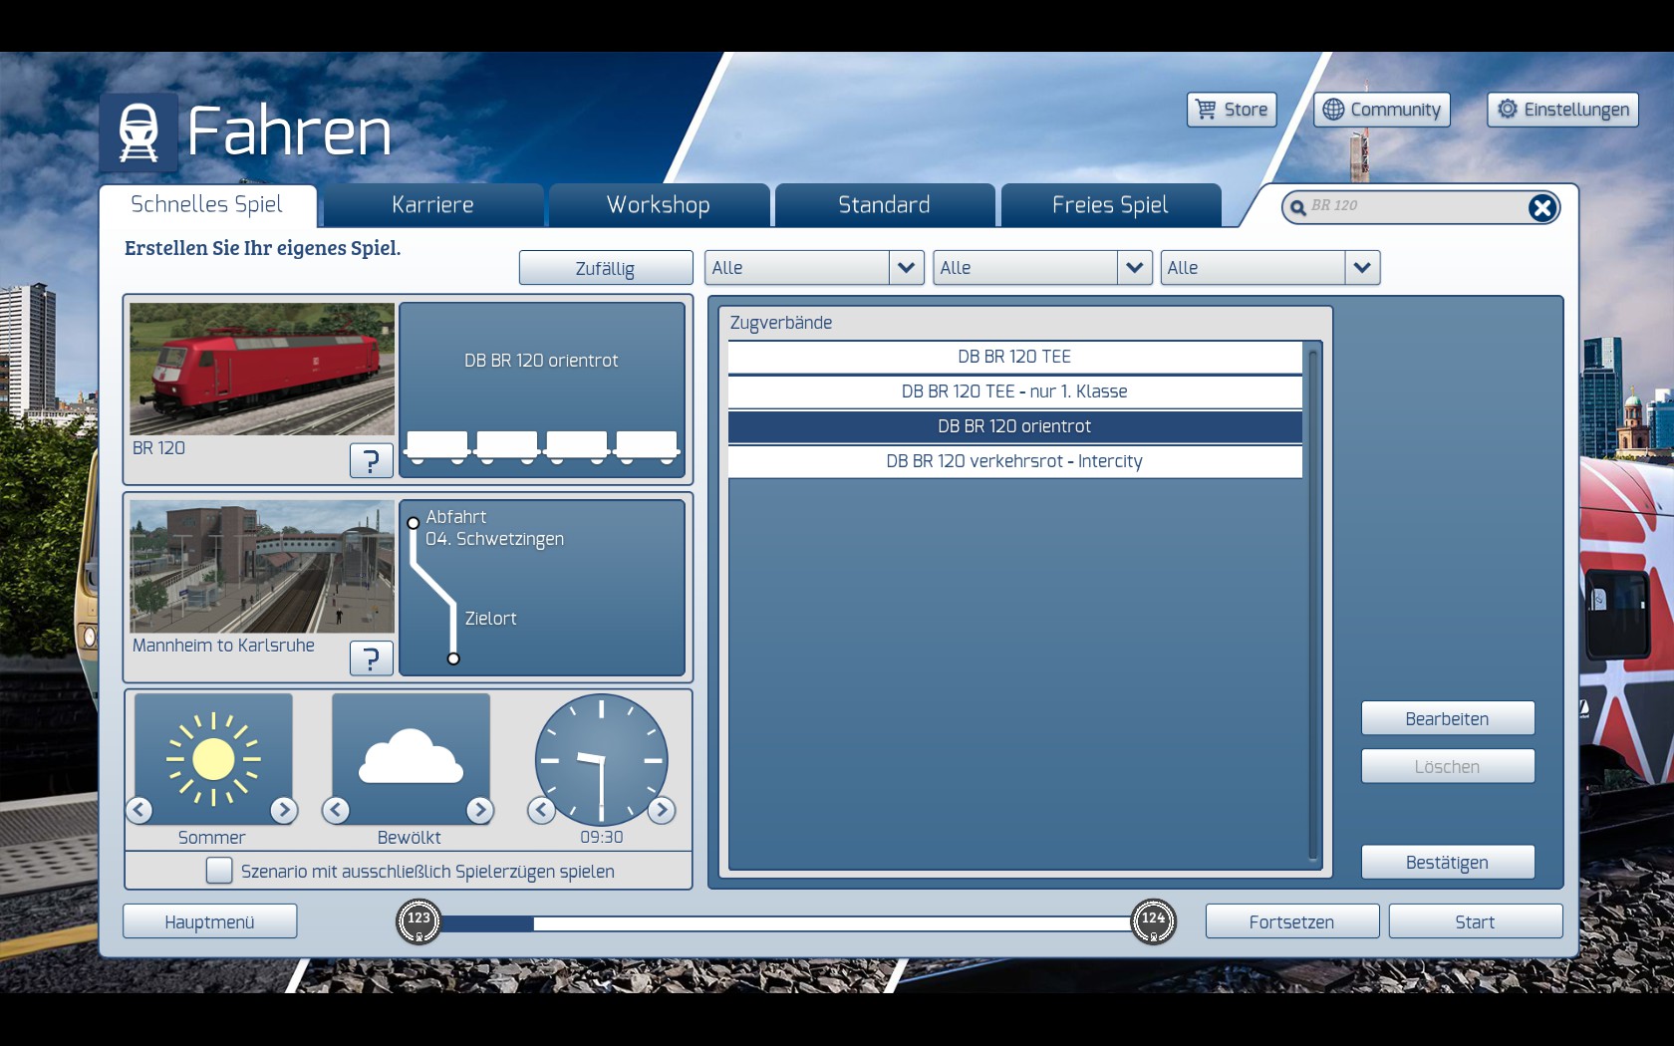Click the Bestätigen button
The image size is (1674, 1046).
(x=1448, y=863)
